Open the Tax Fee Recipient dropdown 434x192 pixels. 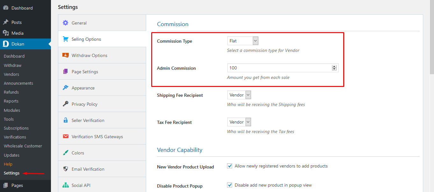[x=239, y=122]
